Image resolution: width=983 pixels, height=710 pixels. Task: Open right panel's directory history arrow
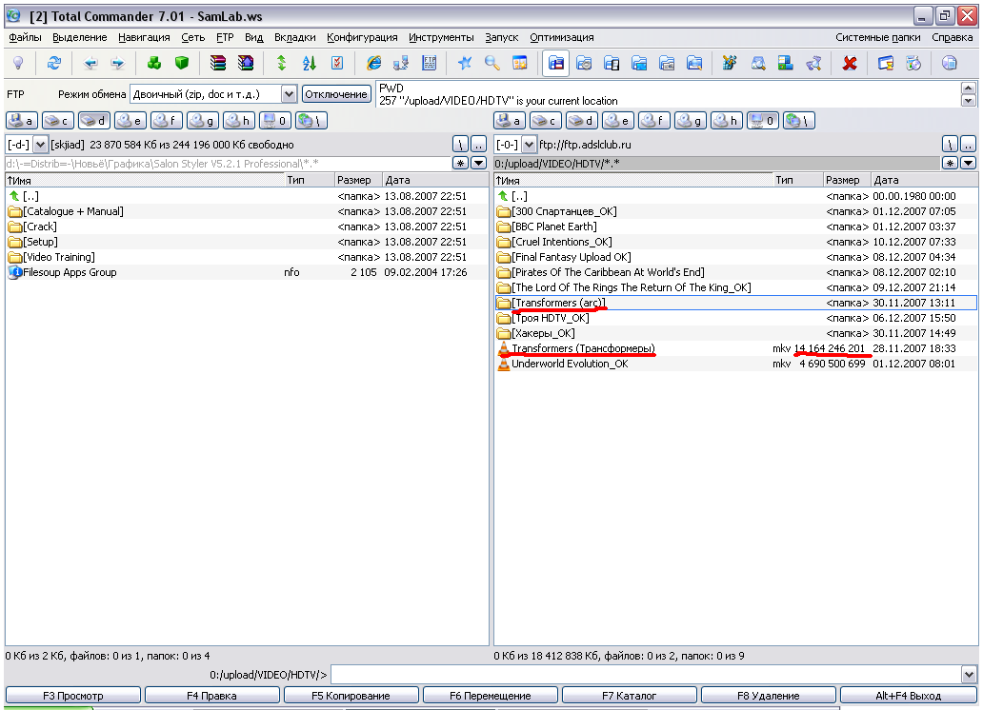coord(968,163)
